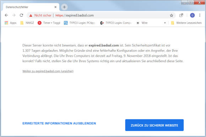Reload the page with refresh icon
Image resolution: width=206 pixels, height=137 pixels.
(21, 15)
